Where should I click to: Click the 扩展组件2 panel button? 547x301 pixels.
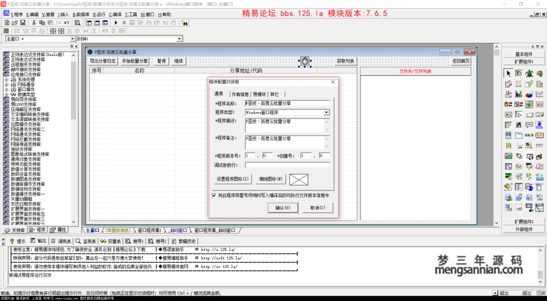coord(524,221)
